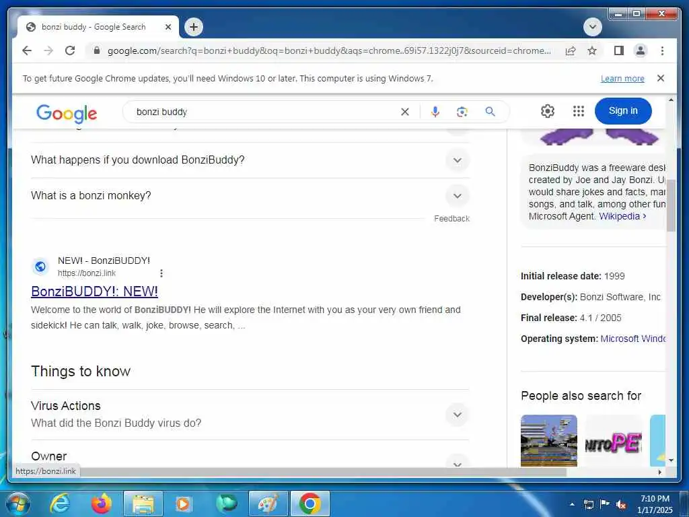Open Windows Explorer folder from taskbar
The height and width of the screenshot is (517, 689).
143,504
